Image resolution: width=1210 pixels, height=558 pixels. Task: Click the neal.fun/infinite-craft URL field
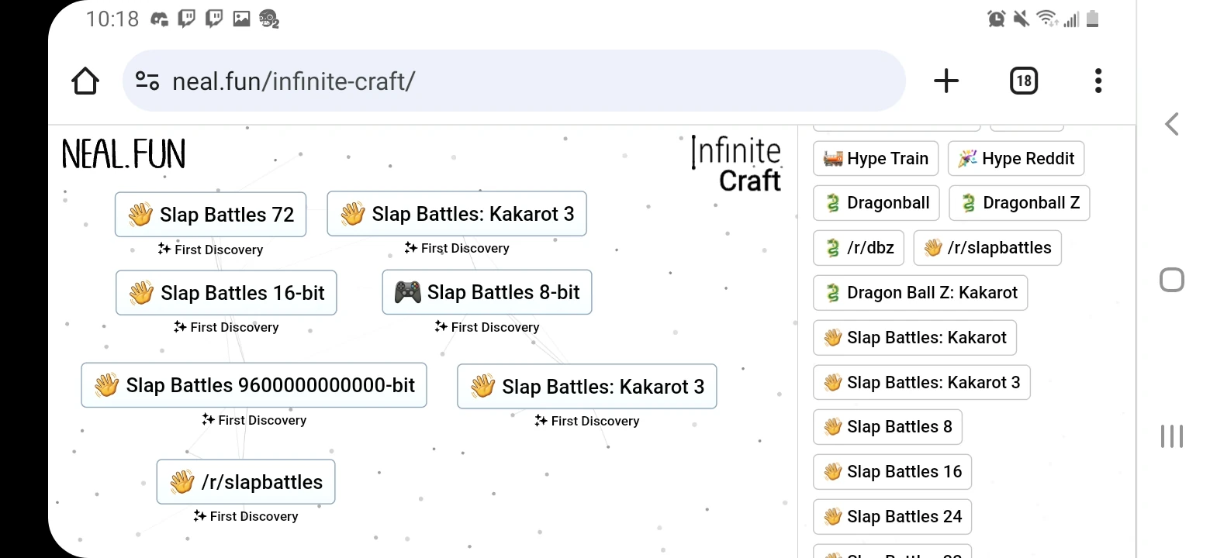pyautogui.click(x=512, y=81)
